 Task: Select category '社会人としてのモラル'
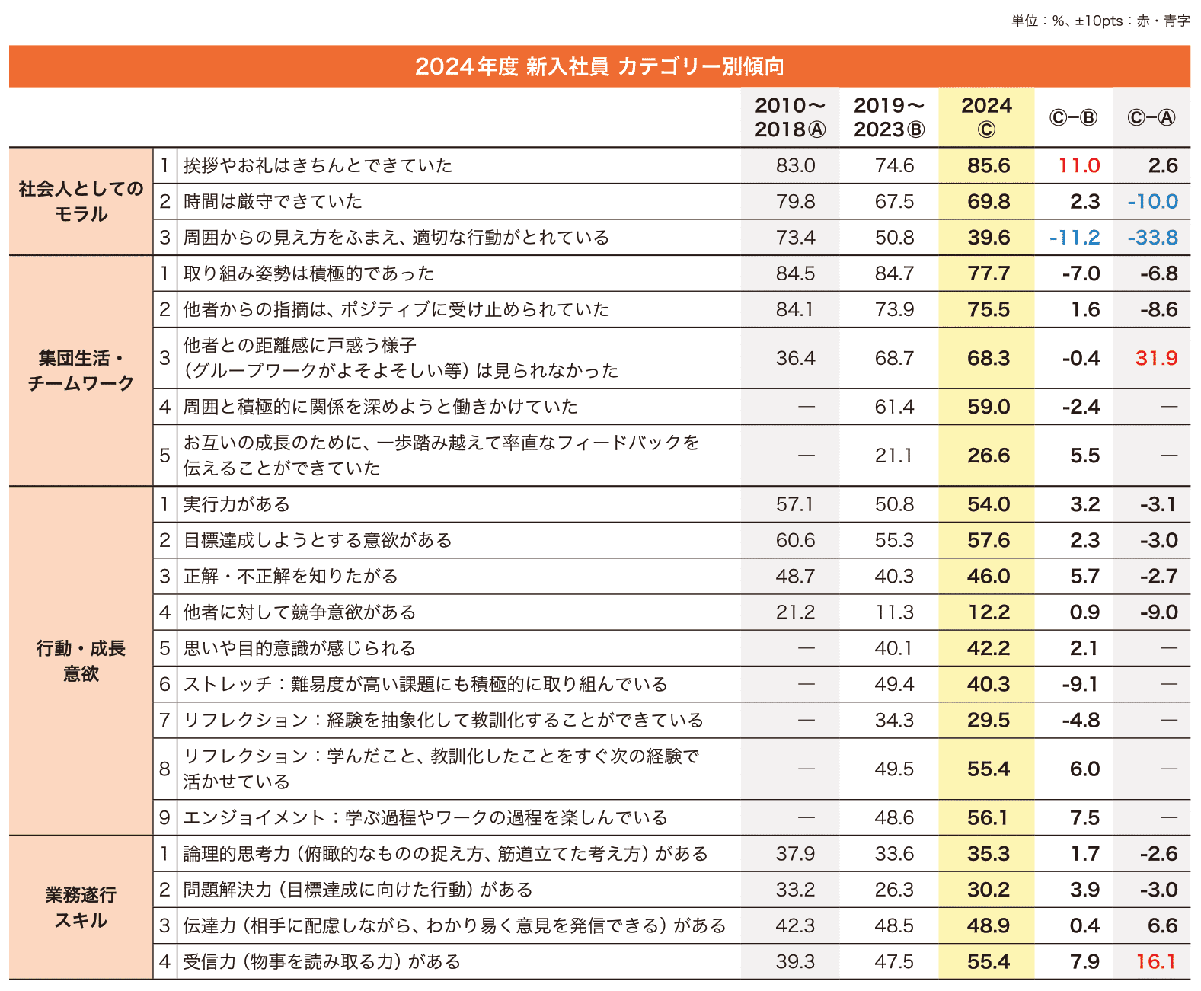[81, 201]
